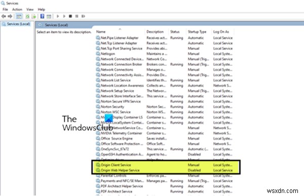This screenshot has height=196, width=304.
Task: Click the Services (Local) header in results pane
Action: (x=56, y=25)
